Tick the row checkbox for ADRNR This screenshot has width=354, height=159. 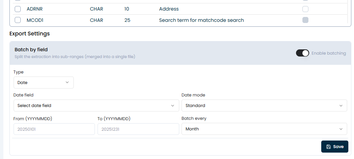18,9
